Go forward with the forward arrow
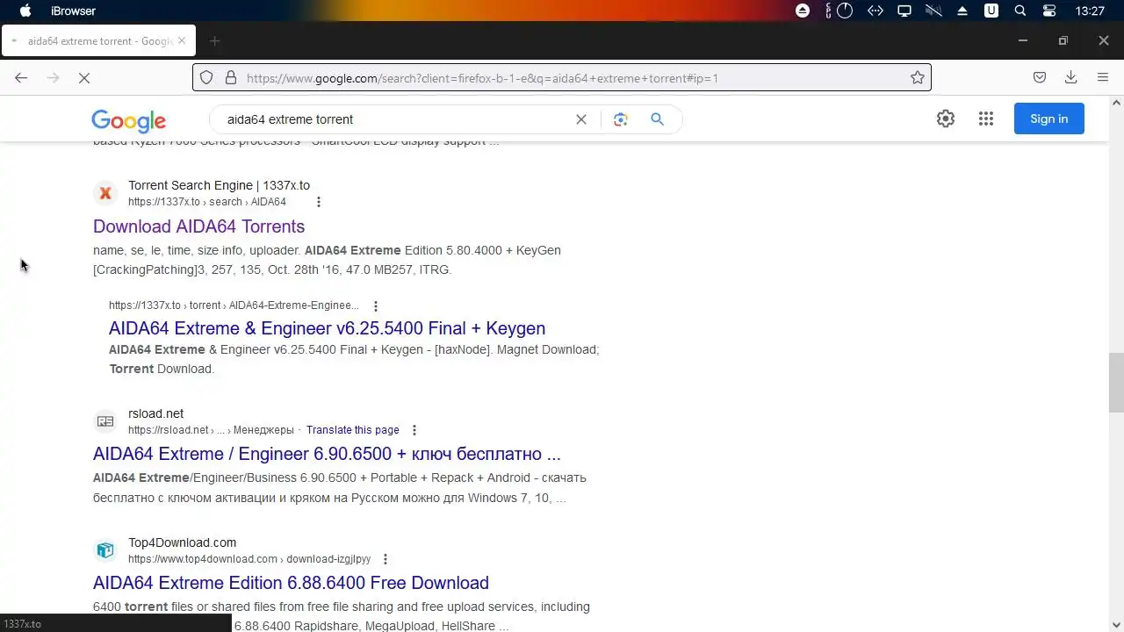This screenshot has height=632, width=1124. pyautogui.click(x=53, y=77)
